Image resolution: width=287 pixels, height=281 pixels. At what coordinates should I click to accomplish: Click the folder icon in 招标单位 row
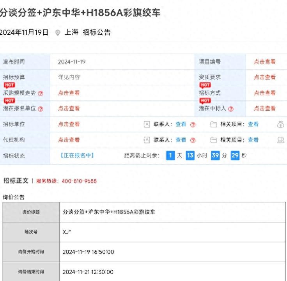(213, 124)
